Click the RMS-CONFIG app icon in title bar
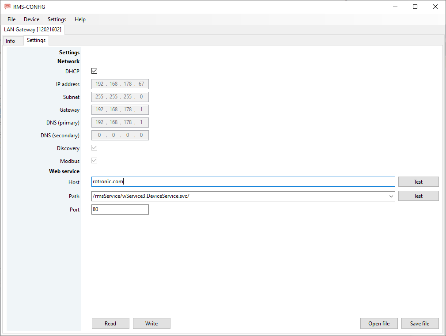 [x=8, y=7]
